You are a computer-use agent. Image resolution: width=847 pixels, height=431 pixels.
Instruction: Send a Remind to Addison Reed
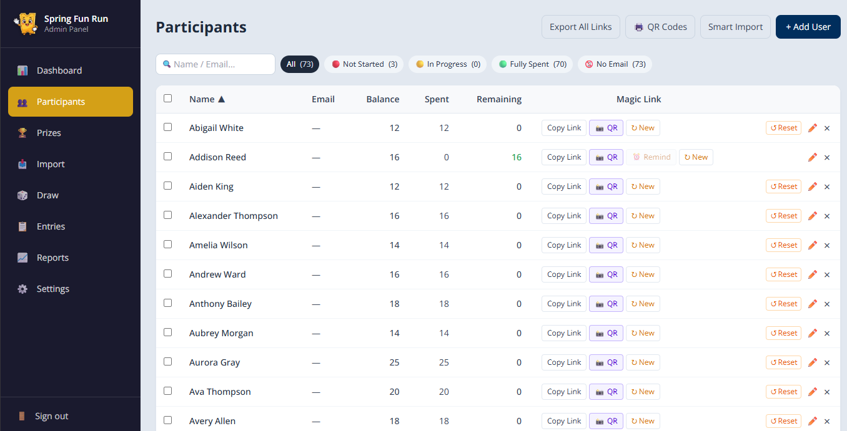(651, 157)
